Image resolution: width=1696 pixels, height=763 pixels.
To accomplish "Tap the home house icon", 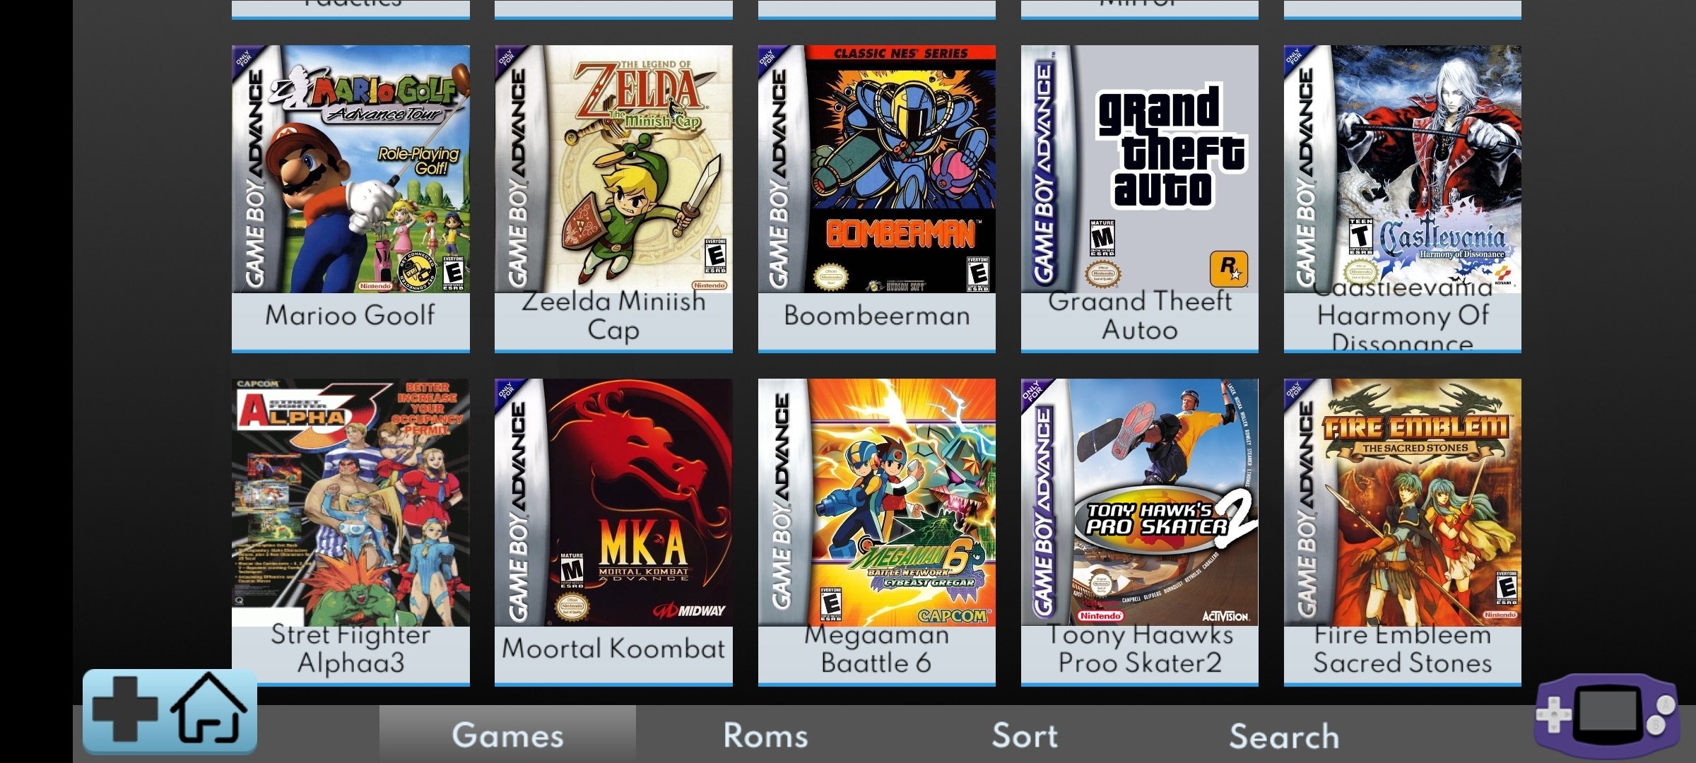I will click(209, 708).
